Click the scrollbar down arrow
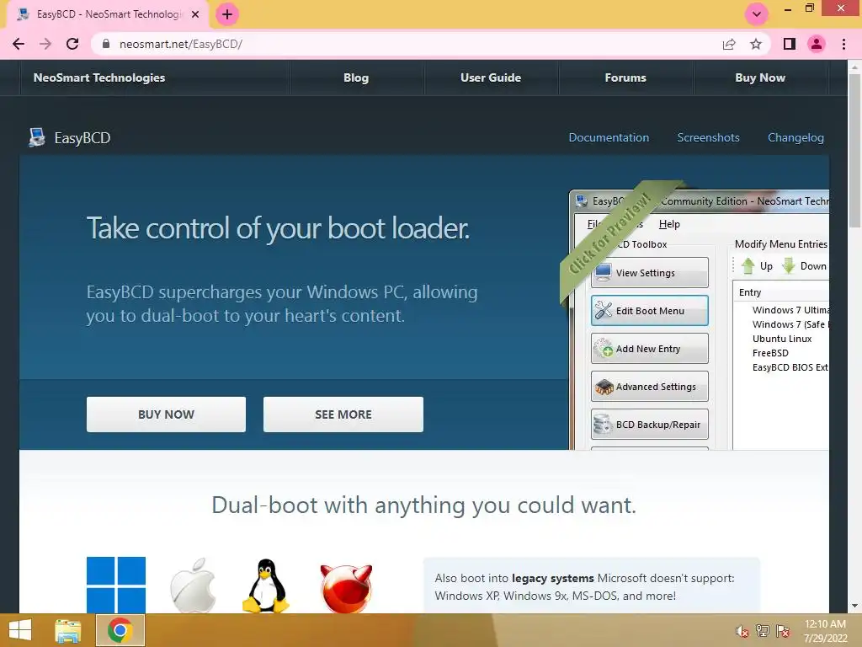 click(x=854, y=607)
